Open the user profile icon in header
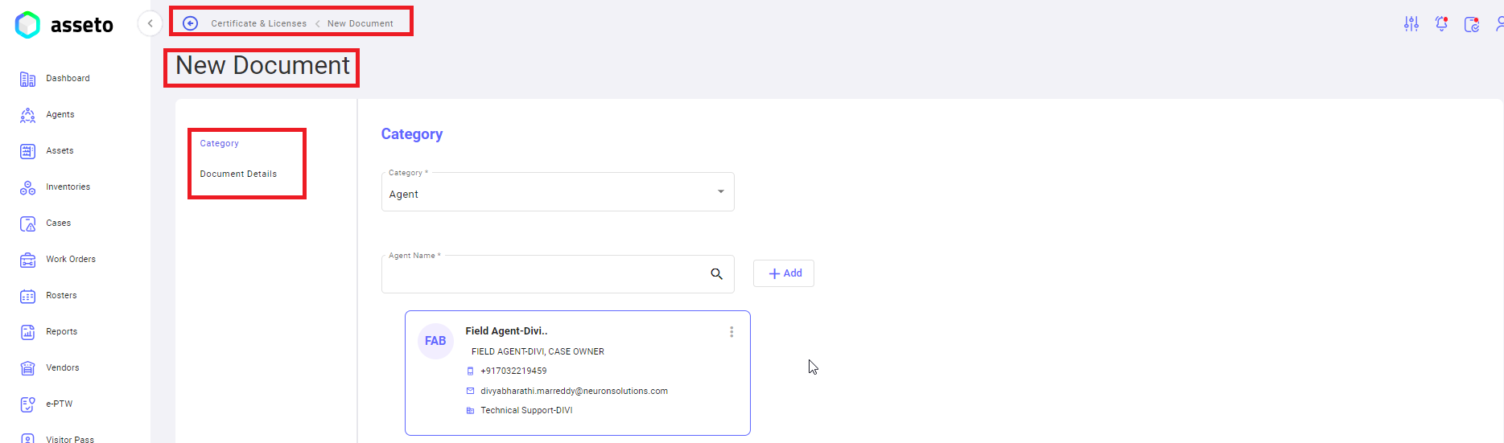The image size is (1504, 443). (x=1499, y=24)
